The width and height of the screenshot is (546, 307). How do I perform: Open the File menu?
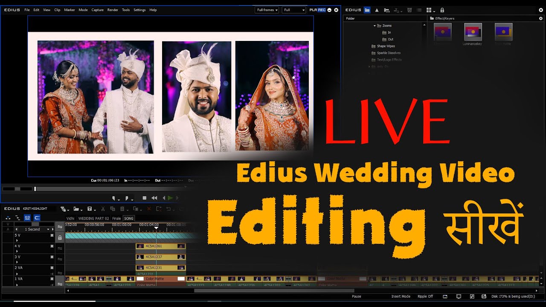27,10
